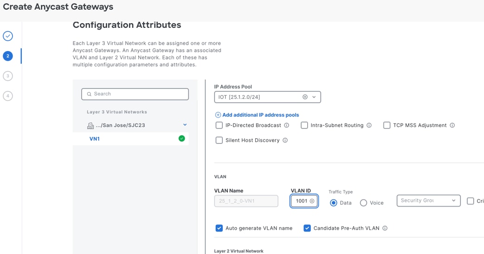Open info for IP-Directed Broadcast
484x254 pixels.
286,125
